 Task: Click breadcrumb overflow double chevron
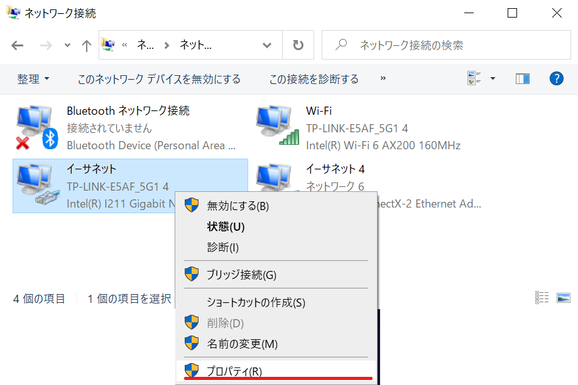124,45
